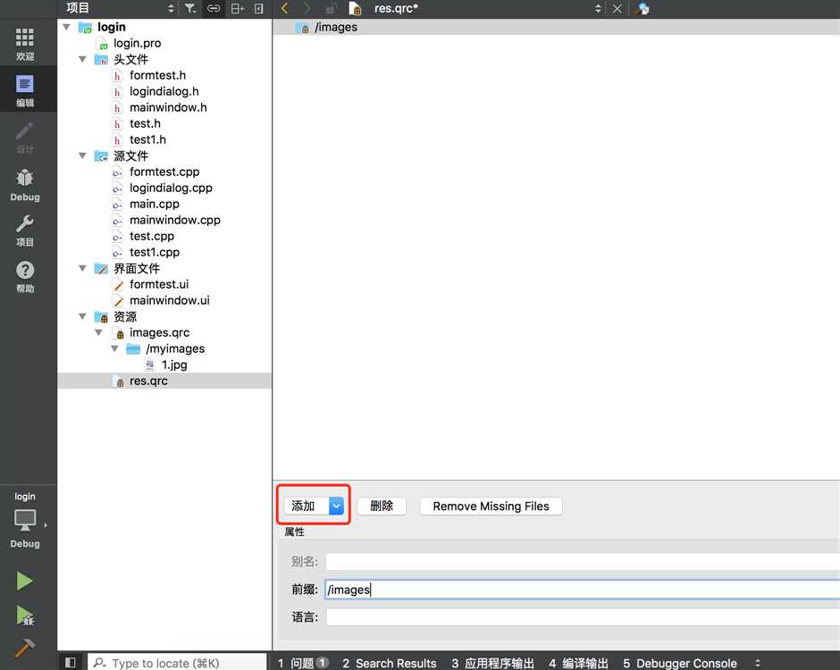Open the 问题 issues pane

click(x=303, y=663)
